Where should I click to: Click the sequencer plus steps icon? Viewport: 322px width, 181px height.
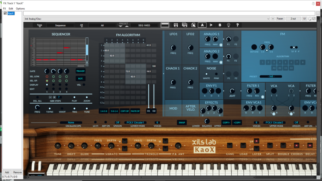[54, 97]
